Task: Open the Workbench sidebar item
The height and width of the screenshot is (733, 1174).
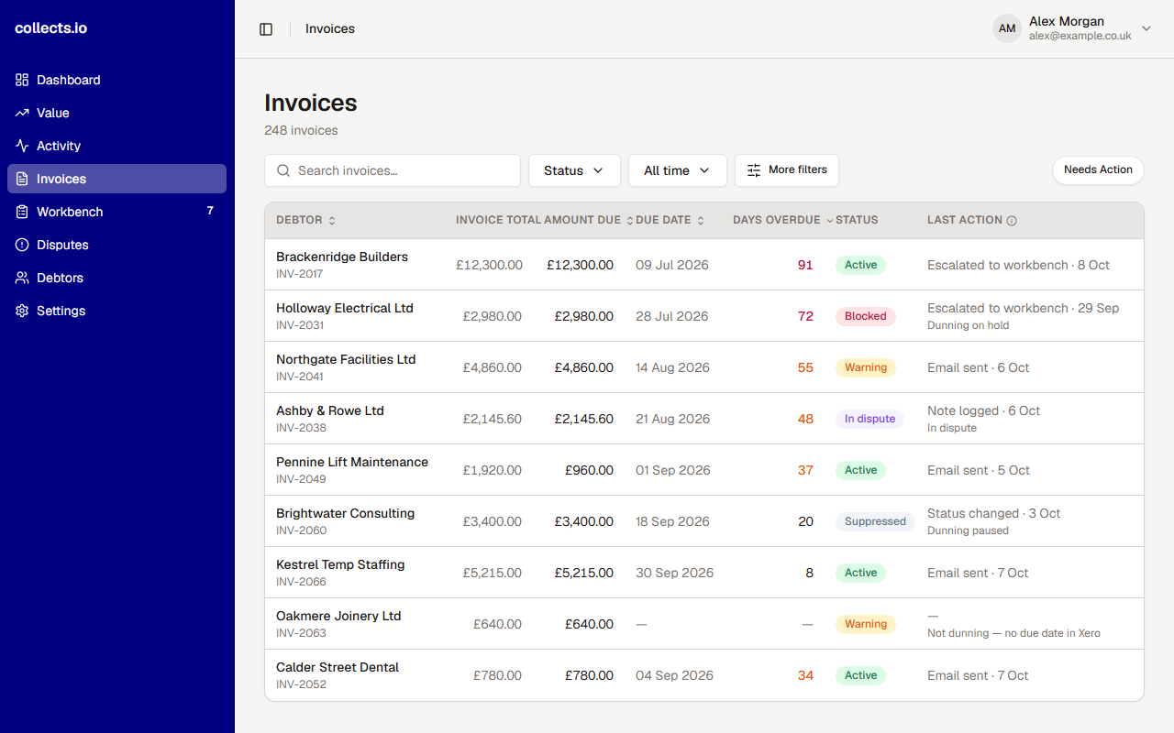Action: pyautogui.click(x=116, y=212)
